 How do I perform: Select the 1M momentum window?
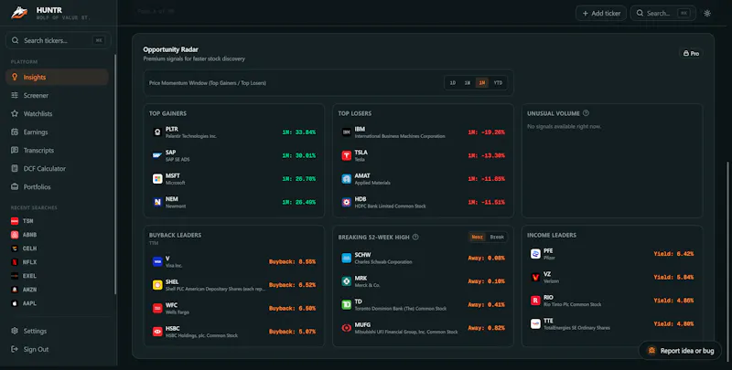pos(482,83)
